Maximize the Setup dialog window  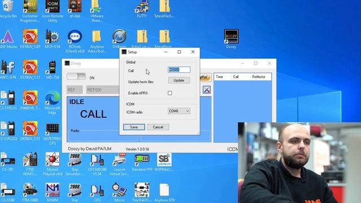click(x=179, y=52)
